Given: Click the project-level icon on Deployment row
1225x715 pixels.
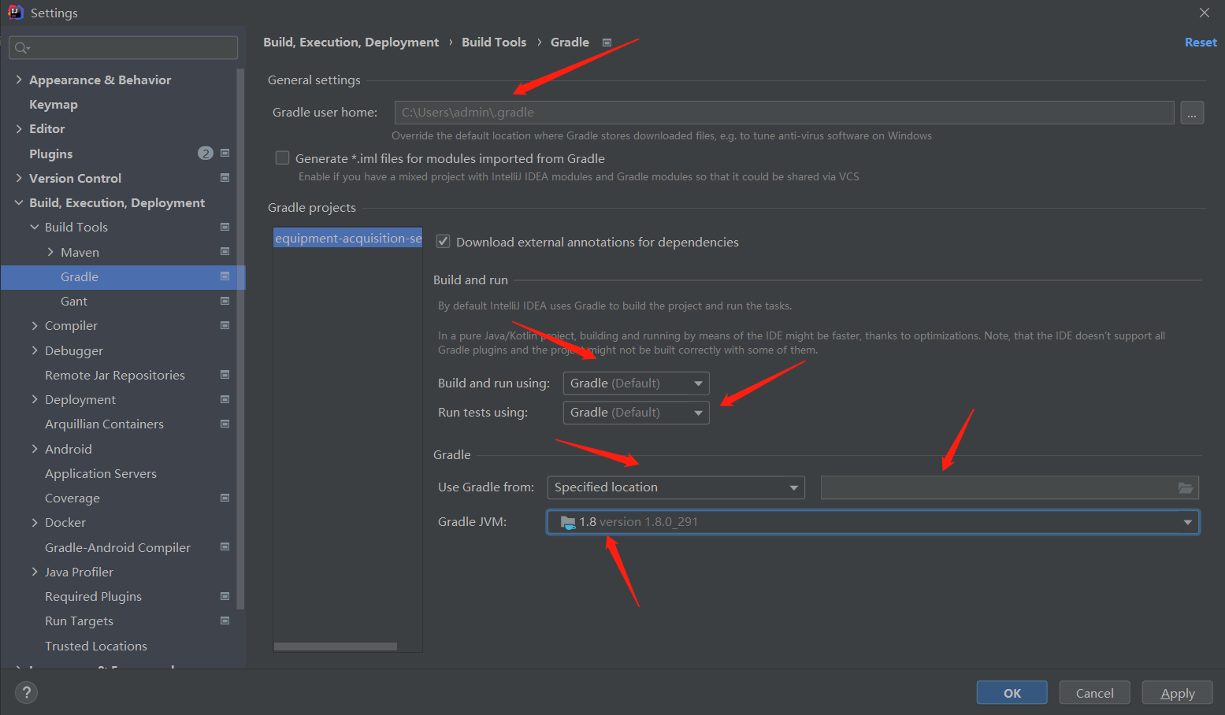Looking at the screenshot, I should click(225, 399).
